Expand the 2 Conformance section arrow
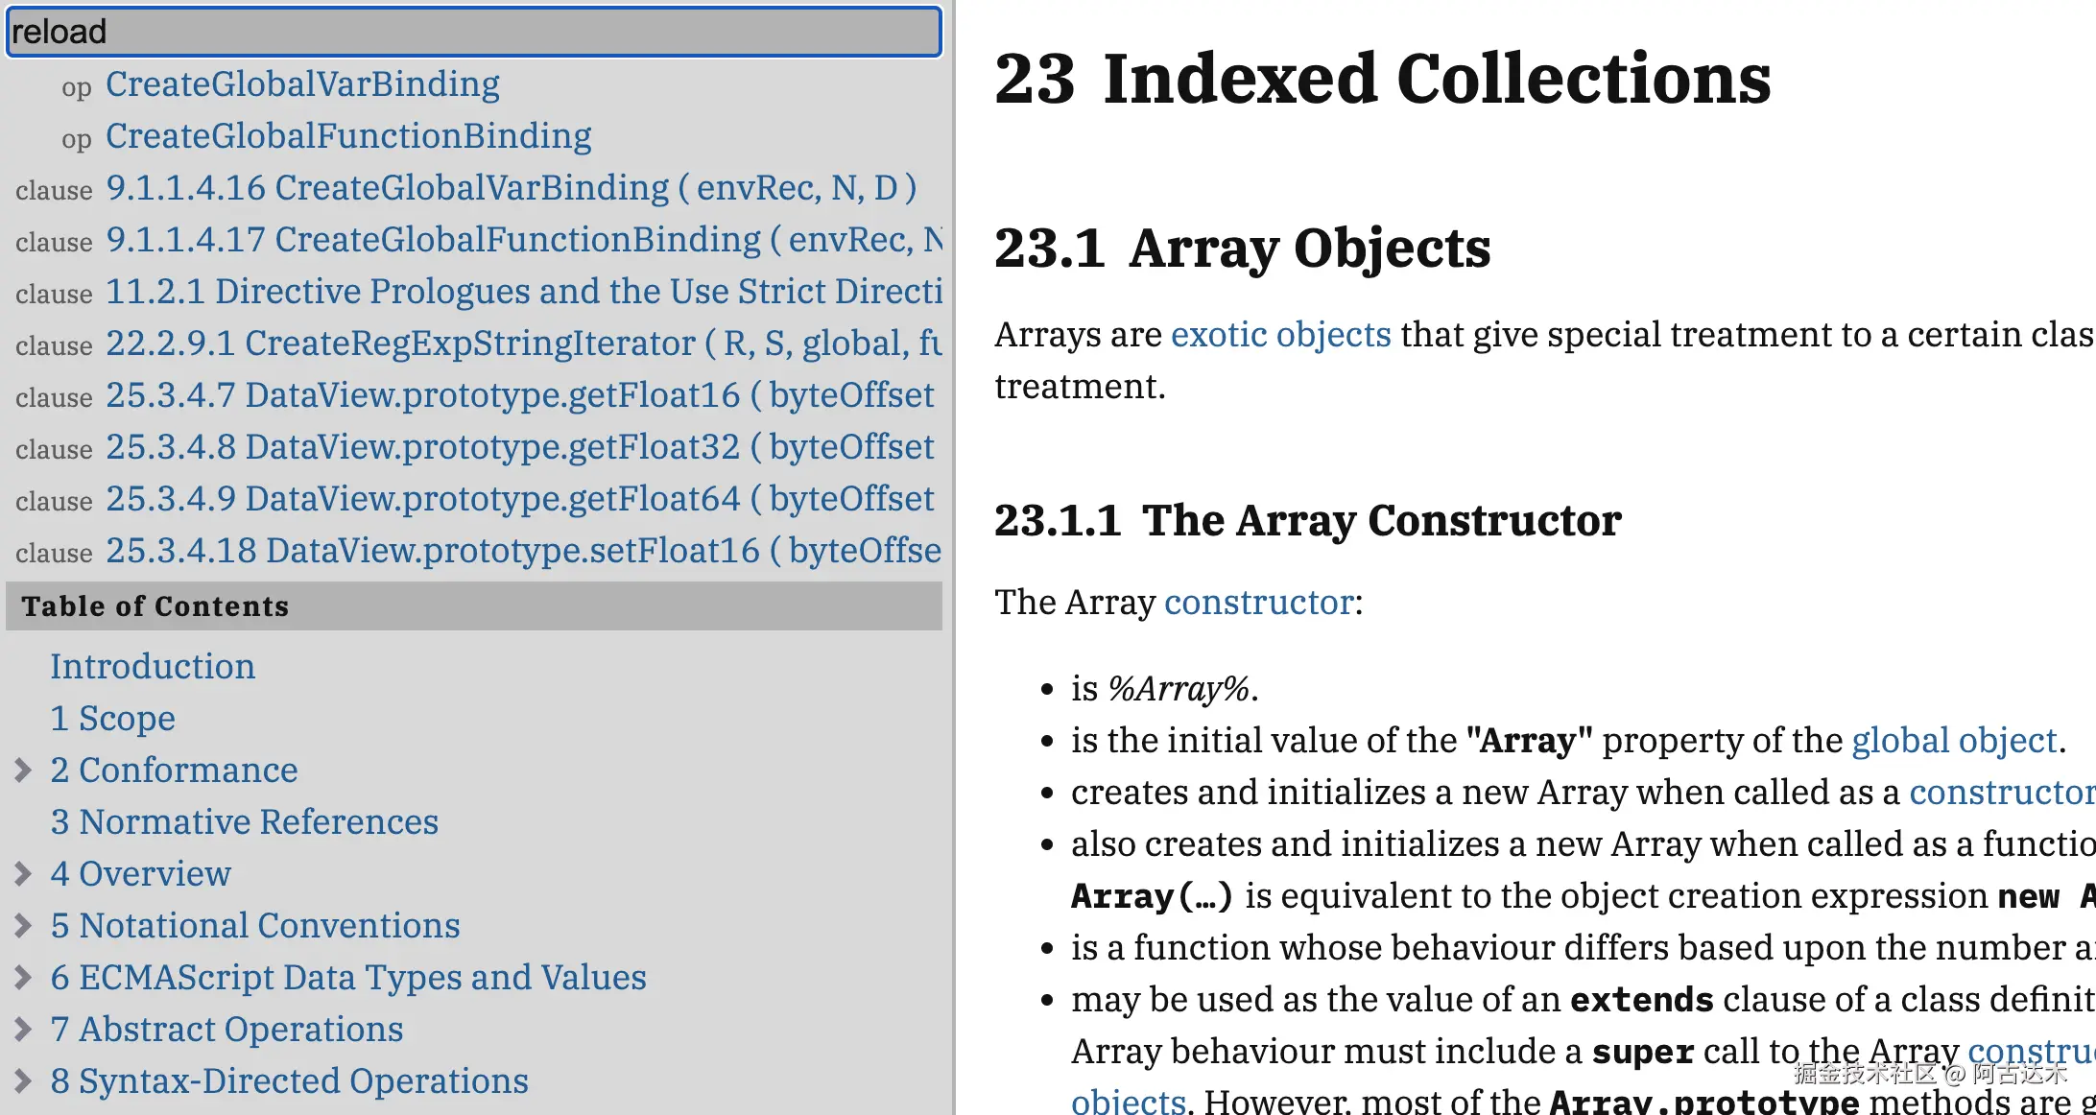The width and height of the screenshot is (2096, 1115). (x=24, y=771)
